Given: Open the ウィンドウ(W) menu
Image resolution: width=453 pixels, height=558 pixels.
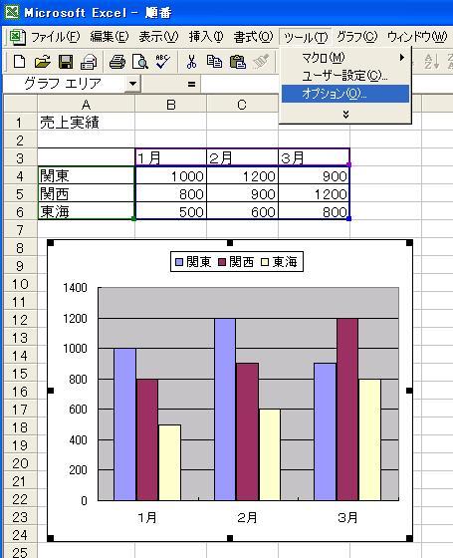Looking at the screenshot, I should 417,37.
